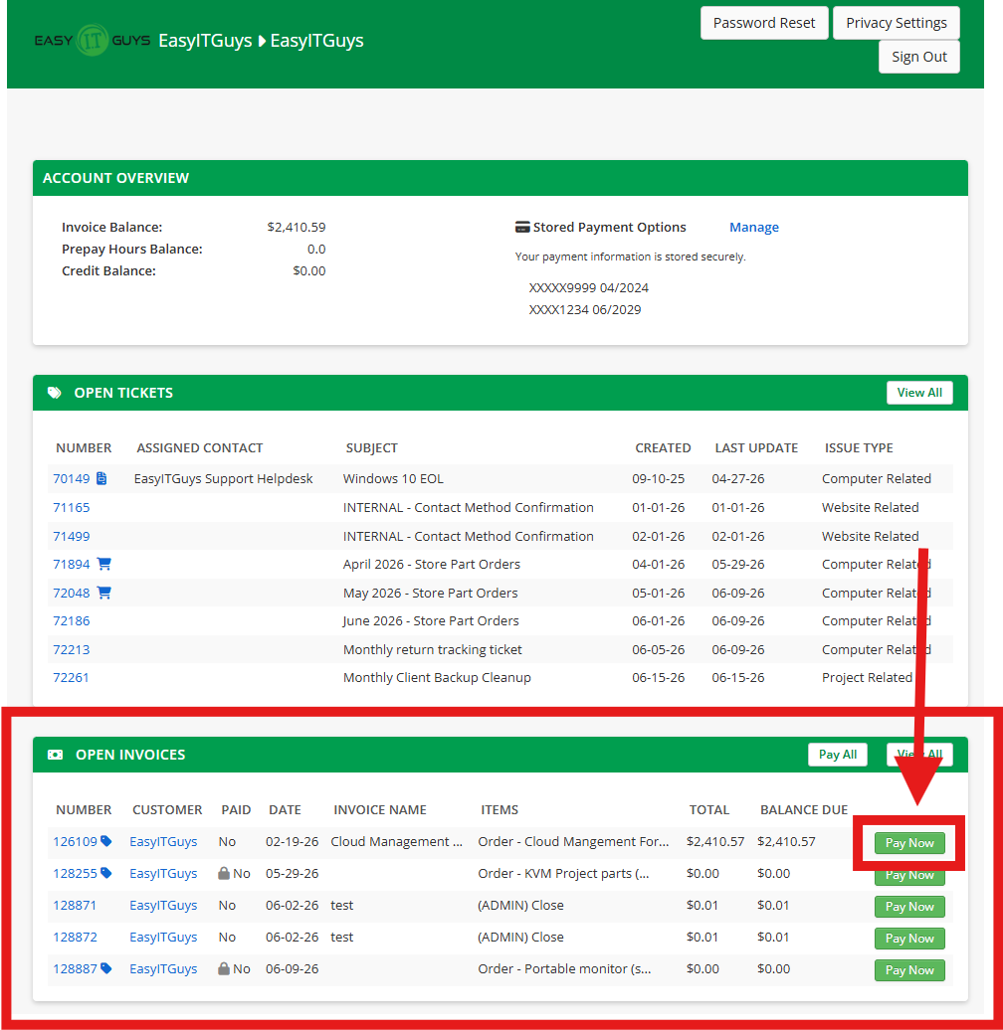Click Manage stored payment options link
Image resolution: width=1003 pixels, height=1030 pixels.
754,228
